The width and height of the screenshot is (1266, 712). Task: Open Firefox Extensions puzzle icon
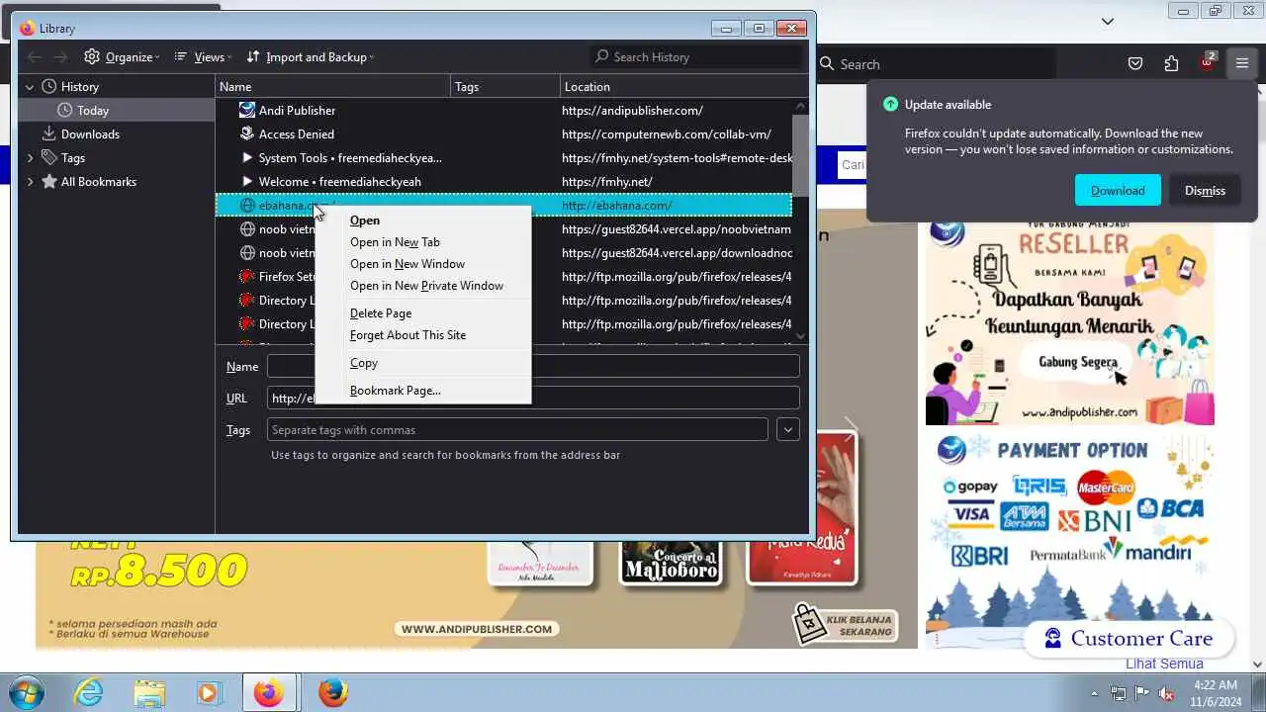1171,64
